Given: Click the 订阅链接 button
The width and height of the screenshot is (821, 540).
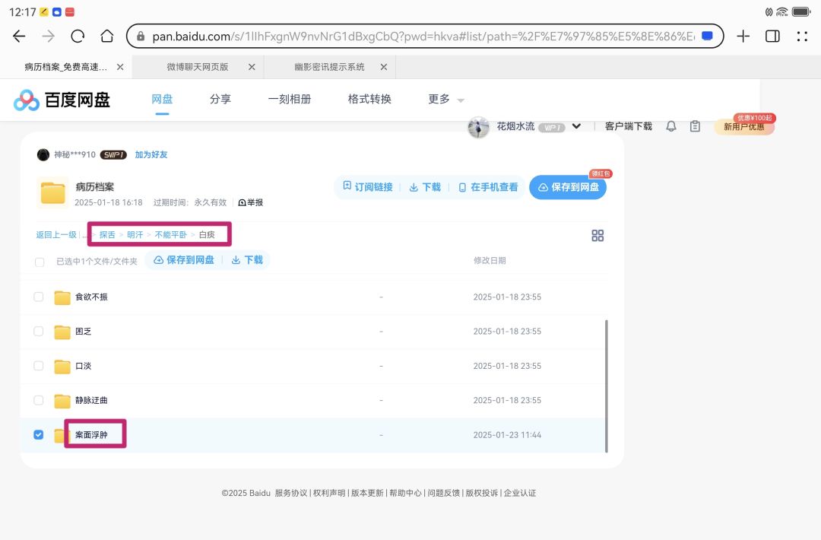Looking at the screenshot, I should point(368,187).
